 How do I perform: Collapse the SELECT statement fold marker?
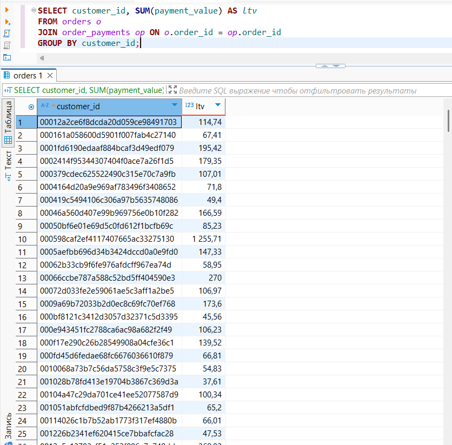pos(34,10)
